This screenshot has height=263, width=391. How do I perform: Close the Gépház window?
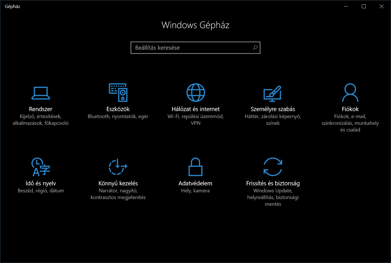(x=382, y=6)
